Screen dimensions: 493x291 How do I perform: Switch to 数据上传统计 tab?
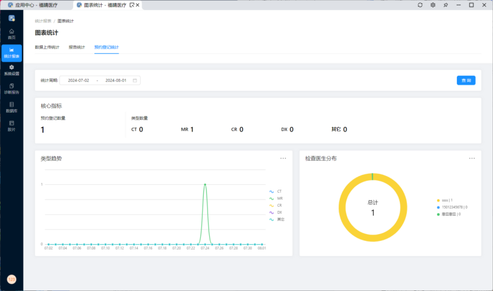[x=47, y=47]
